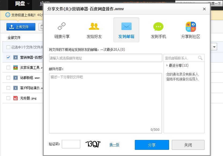Click the image icon of 无标题.png
The image size is (223, 156).
[16, 98]
